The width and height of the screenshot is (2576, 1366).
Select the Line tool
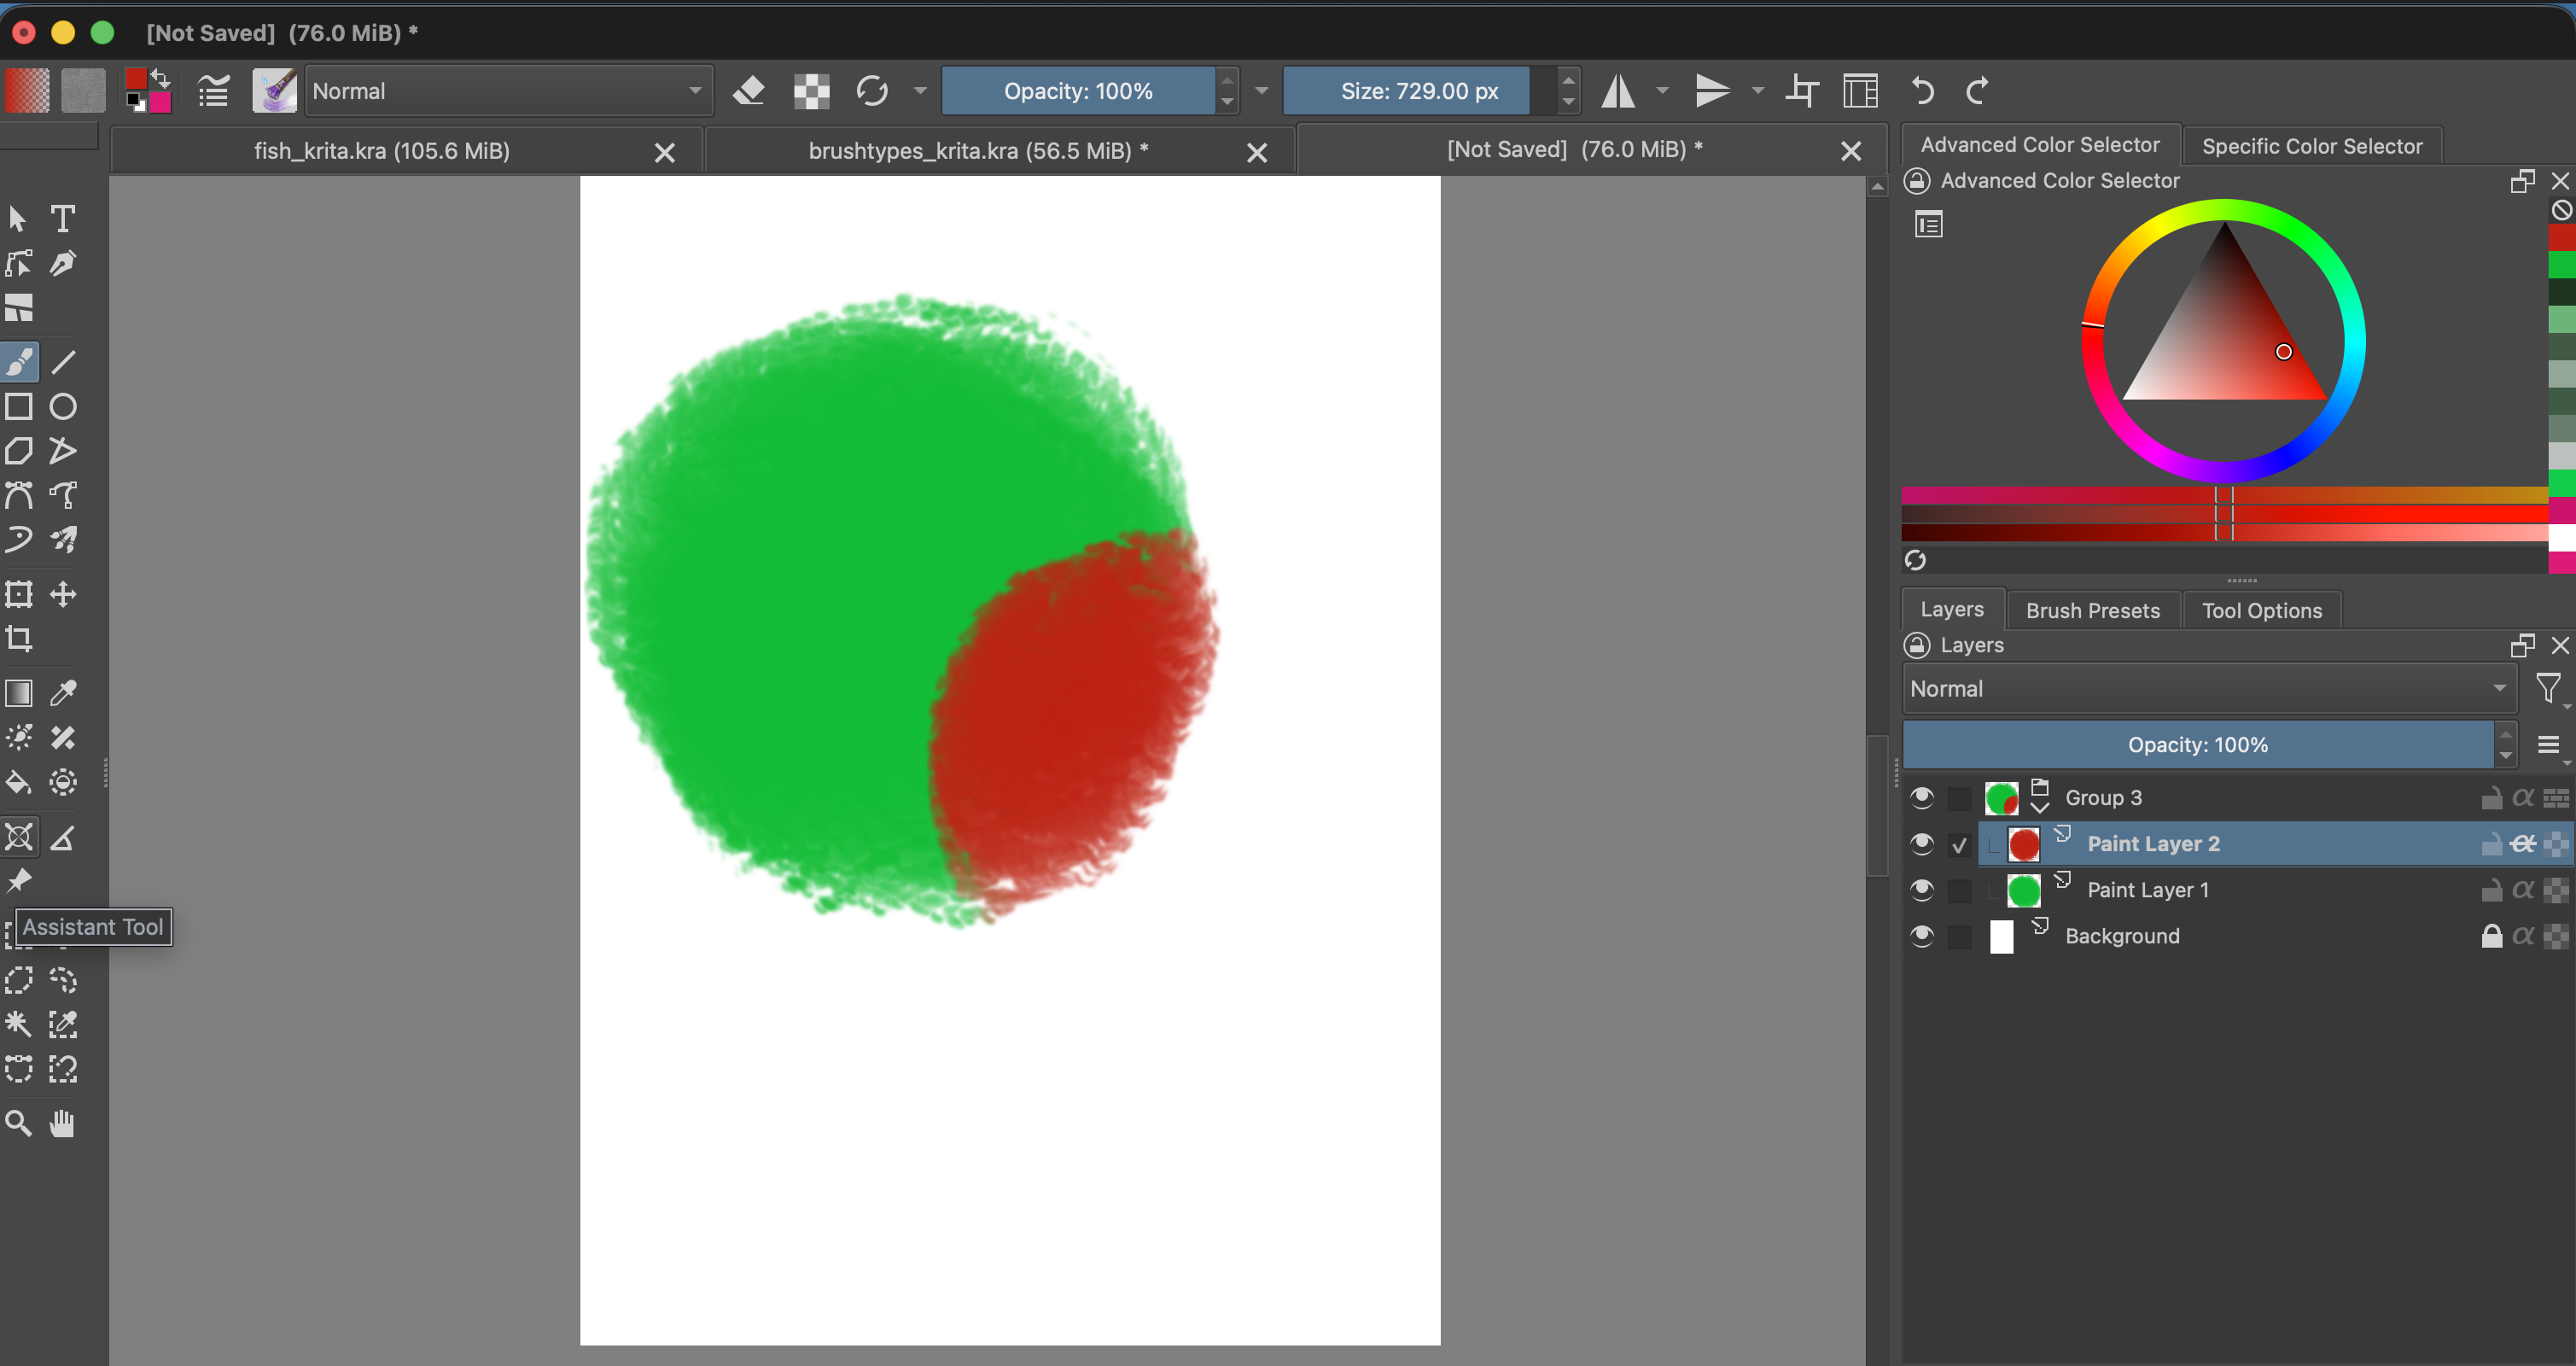[x=63, y=362]
